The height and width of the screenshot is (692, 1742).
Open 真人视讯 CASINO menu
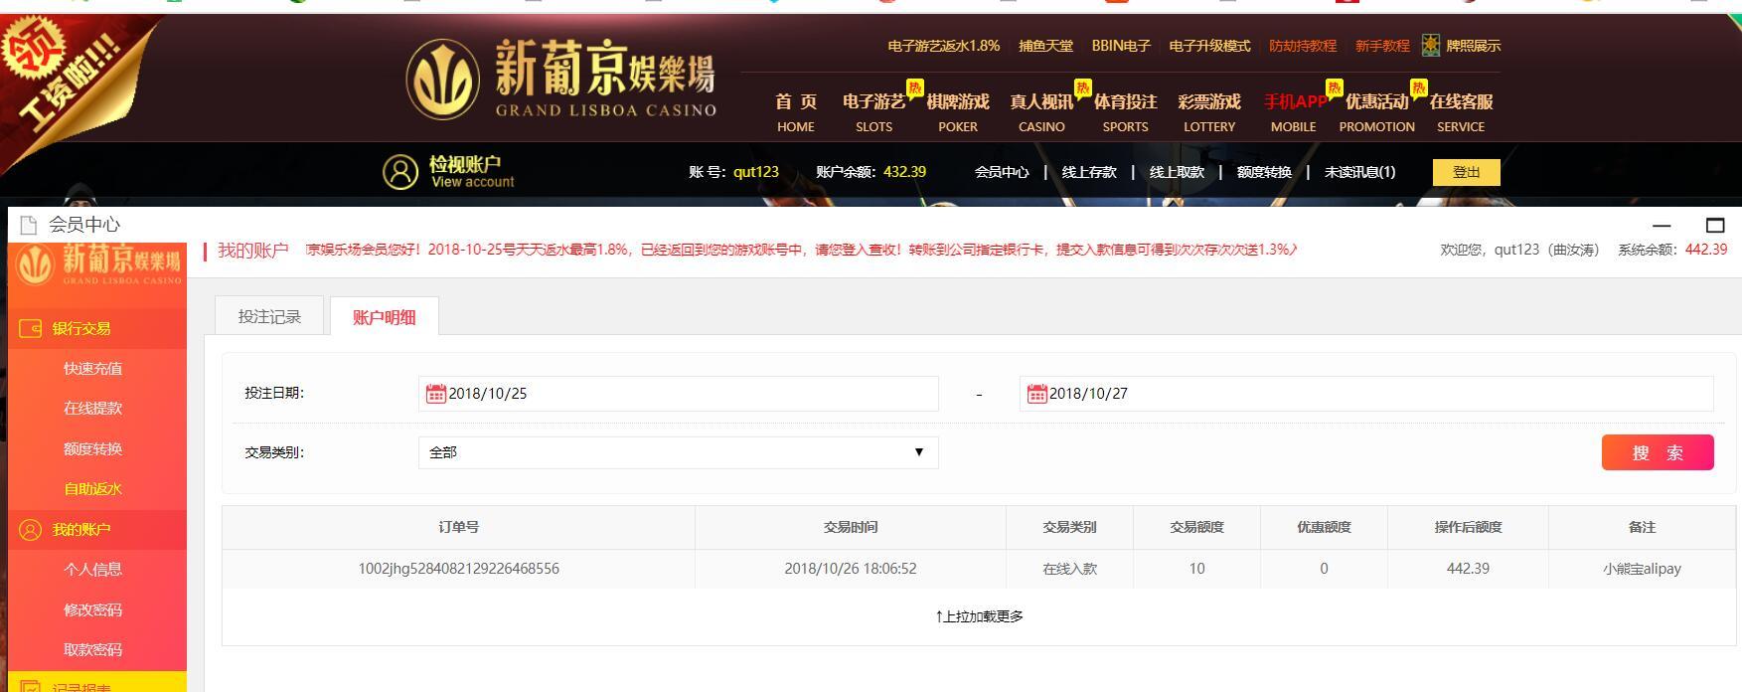pyautogui.click(x=1041, y=112)
